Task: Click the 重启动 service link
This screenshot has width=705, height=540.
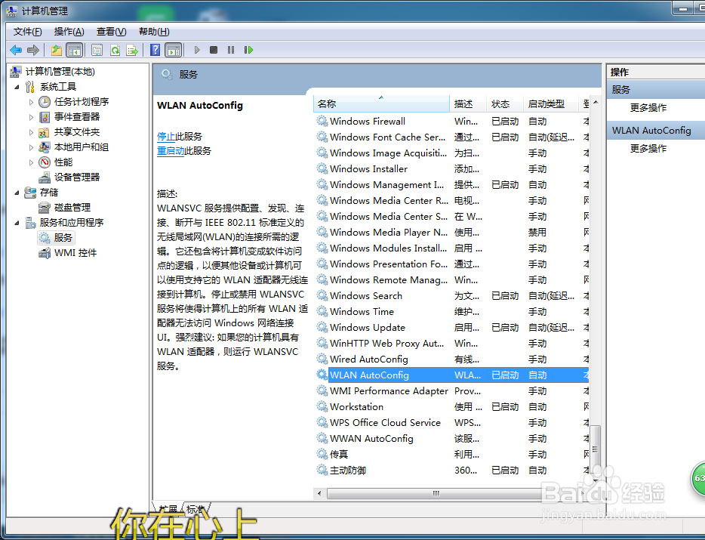Action: [171, 151]
